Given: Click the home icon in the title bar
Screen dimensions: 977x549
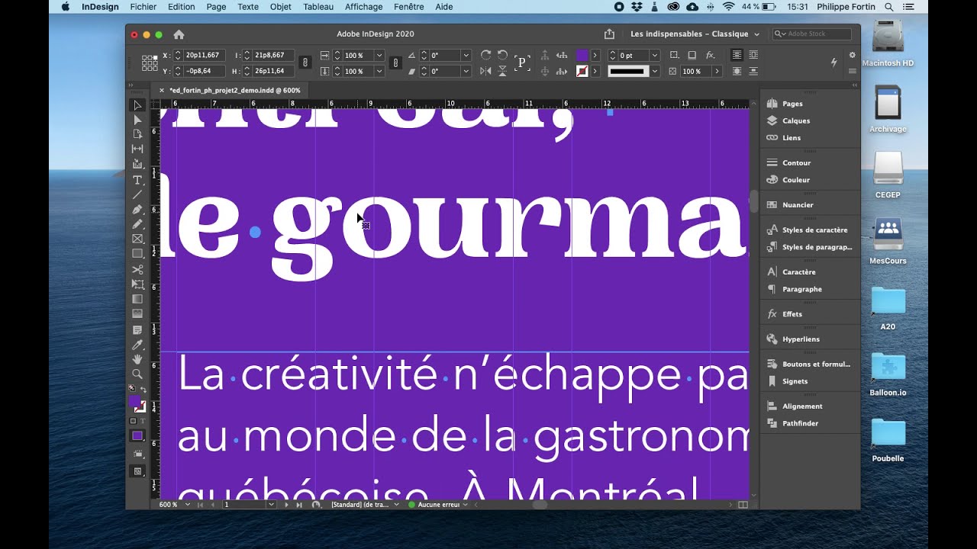Looking at the screenshot, I should (179, 34).
